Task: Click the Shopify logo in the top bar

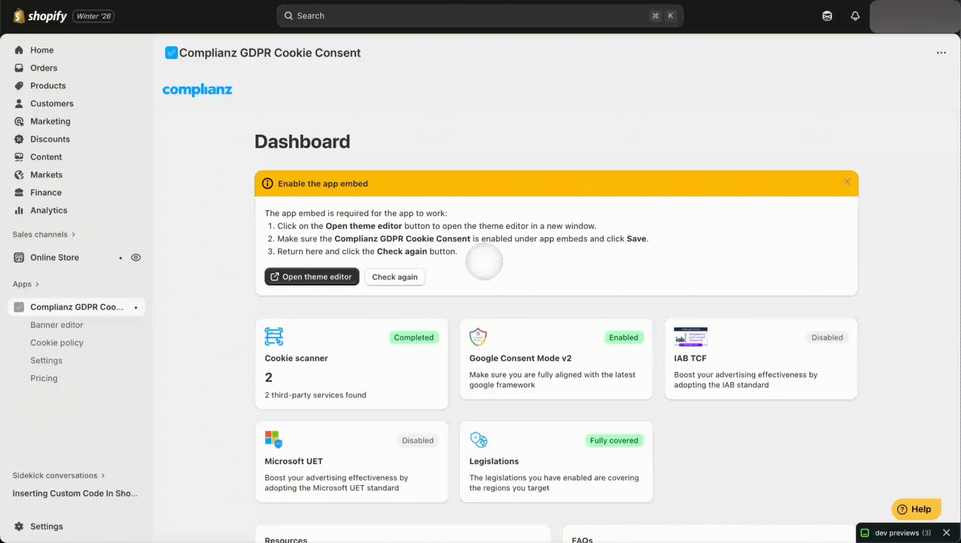Action: point(40,16)
